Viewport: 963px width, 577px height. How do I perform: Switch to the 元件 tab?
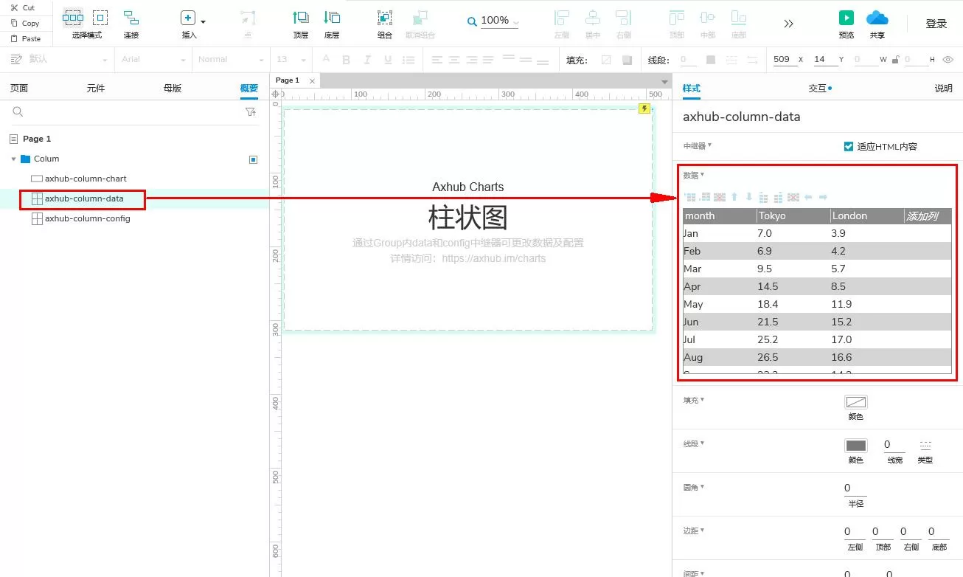(96, 88)
